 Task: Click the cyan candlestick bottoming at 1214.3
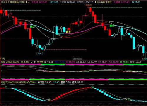[40, 47]
